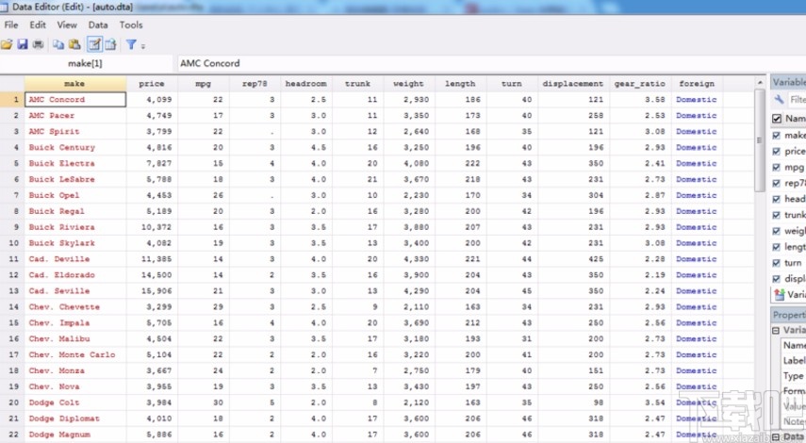
Task: Open a dataset with the folder icon
Action: (7, 44)
